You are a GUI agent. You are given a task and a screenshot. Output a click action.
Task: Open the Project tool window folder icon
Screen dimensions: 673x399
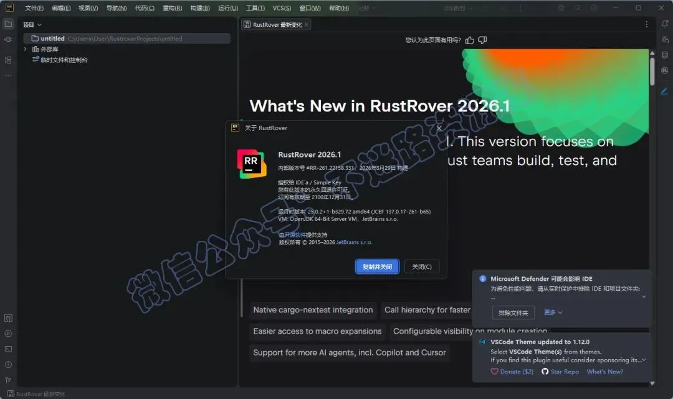click(8, 24)
